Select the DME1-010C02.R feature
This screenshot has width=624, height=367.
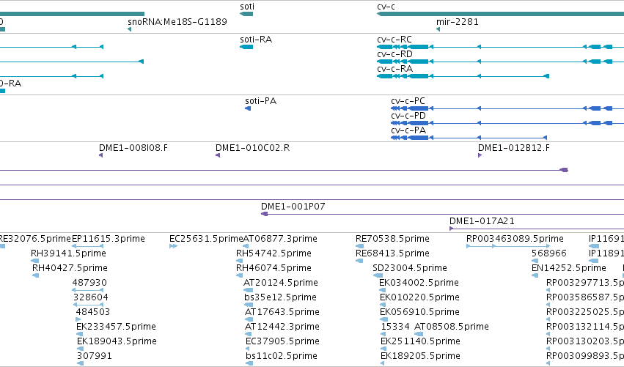253,148
